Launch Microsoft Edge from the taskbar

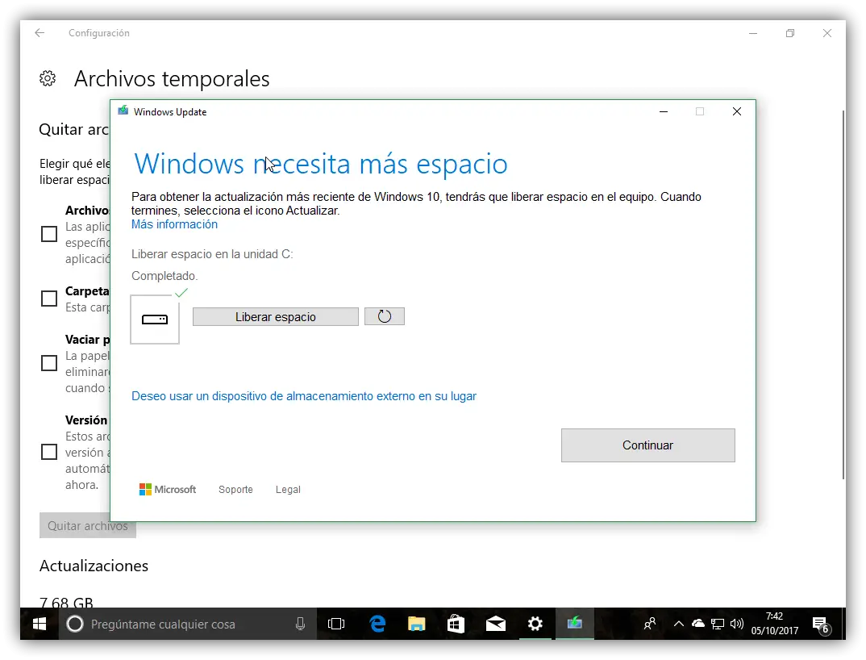(377, 624)
